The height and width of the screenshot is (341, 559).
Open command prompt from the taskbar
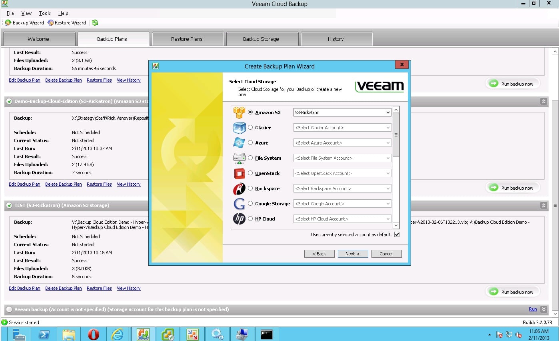[267, 334]
